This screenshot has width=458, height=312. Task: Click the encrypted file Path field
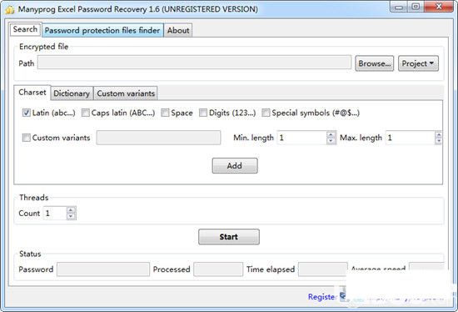click(x=194, y=63)
